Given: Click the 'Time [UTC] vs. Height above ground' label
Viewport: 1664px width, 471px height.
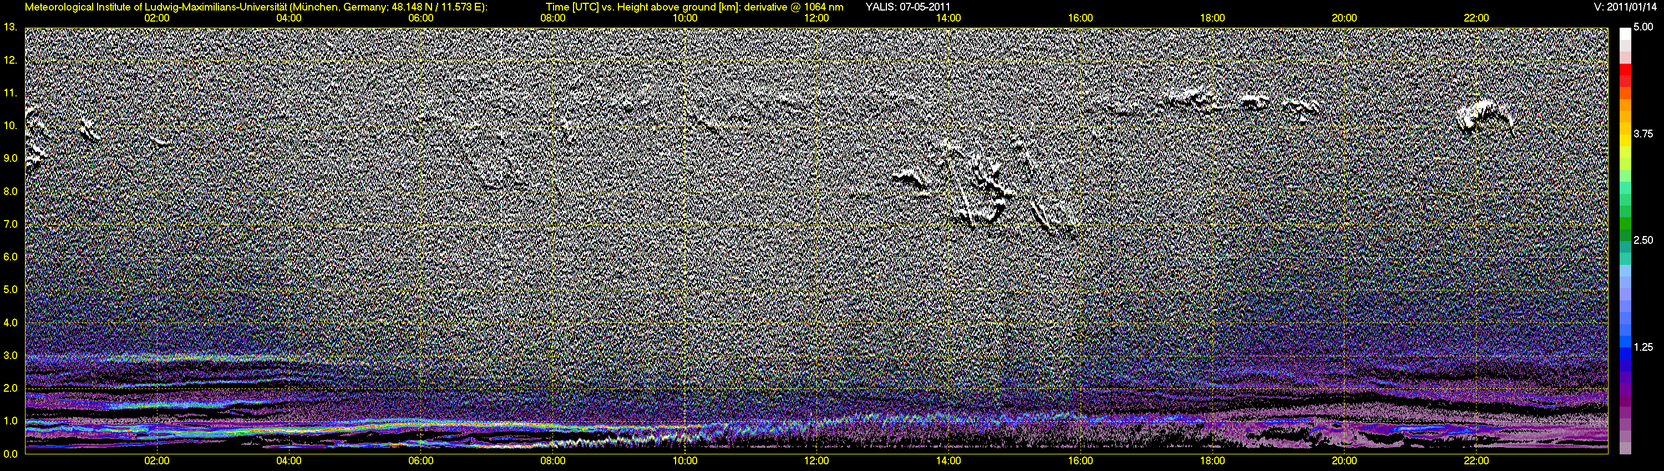Looking at the screenshot, I should pos(694,7).
